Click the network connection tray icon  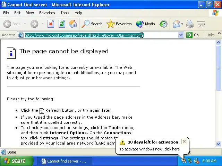pyautogui.click(x=190, y=161)
